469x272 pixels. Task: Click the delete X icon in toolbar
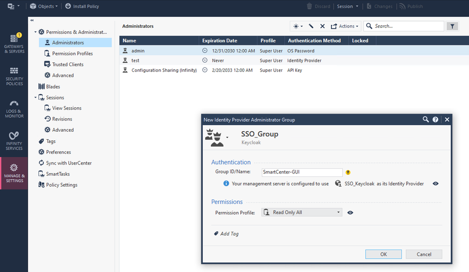(323, 26)
